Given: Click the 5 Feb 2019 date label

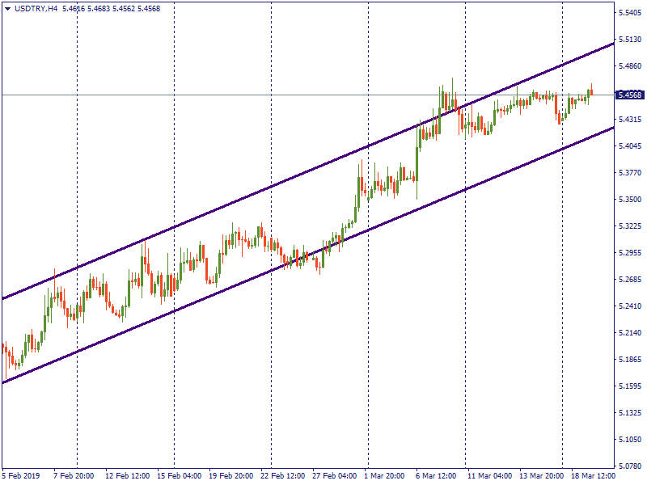Looking at the screenshot, I should (20, 476).
